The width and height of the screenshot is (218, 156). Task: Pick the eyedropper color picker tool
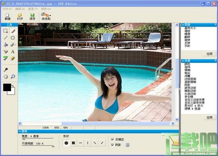[x=6, y=69]
